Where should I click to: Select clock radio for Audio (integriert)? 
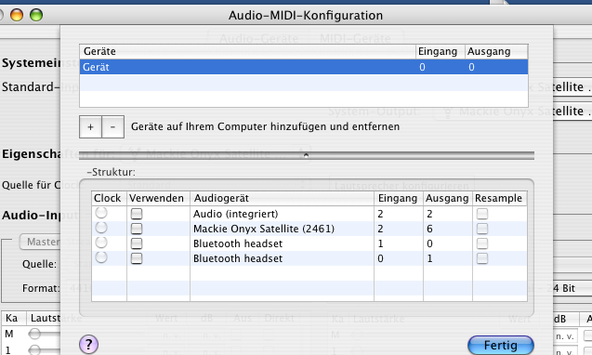coord(101,213)
